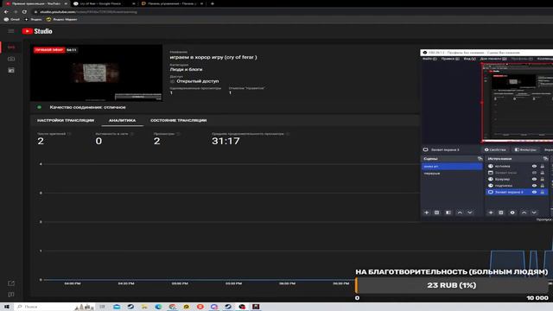Open the Gmail bookmark
This screenshot has height=311, width=553.
[11, 19]
